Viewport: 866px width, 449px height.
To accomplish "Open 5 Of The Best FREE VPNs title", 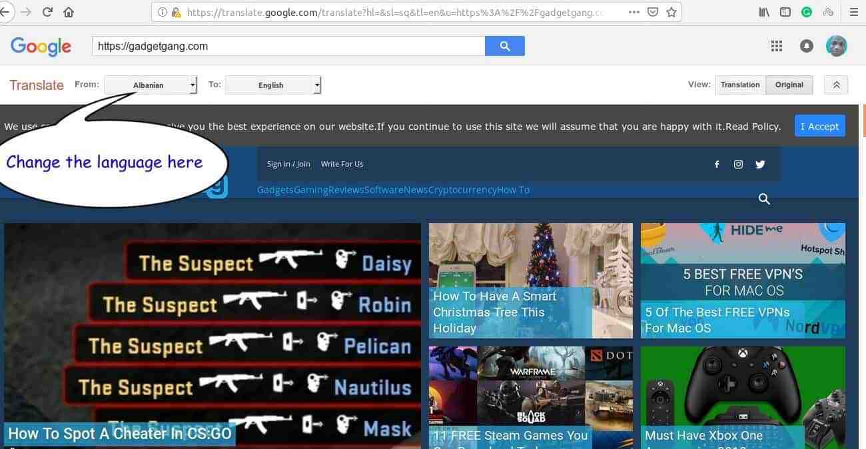I will [x=717, y=320].
